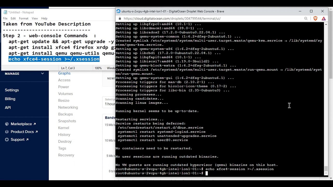333x187 pixels.
Task: Click the Support icon in sidebar
Action: tap(7, 139)
